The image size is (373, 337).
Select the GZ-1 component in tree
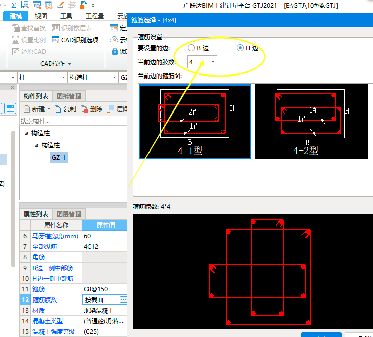point(59,158)
